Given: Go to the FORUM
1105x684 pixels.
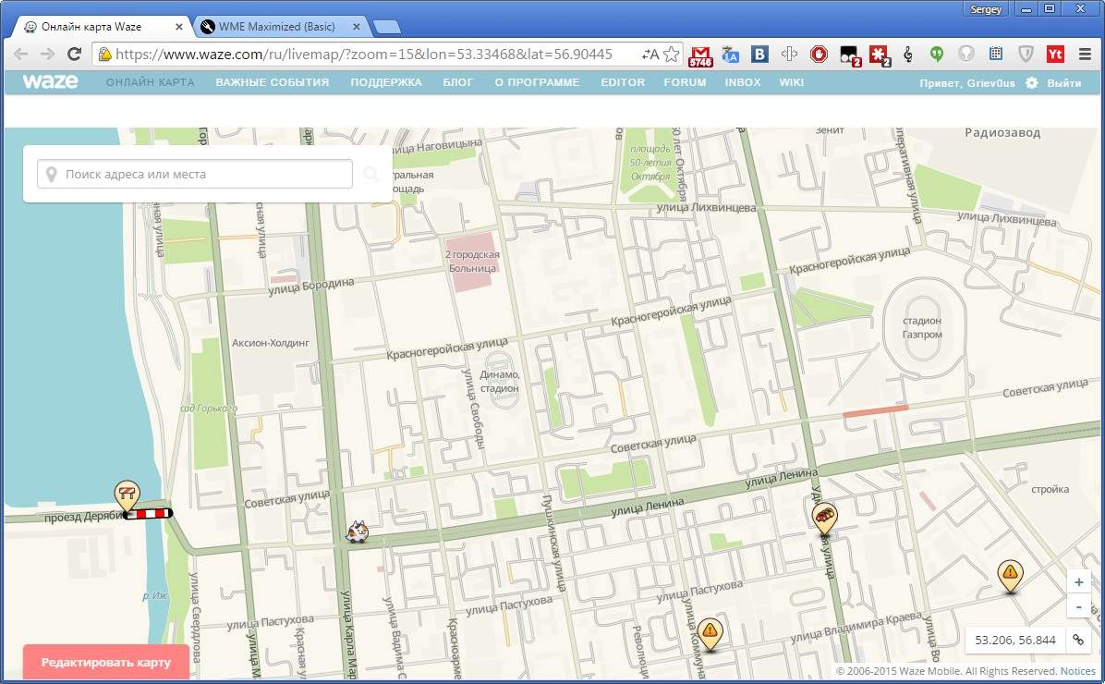Looking at the screenshot, I should 685,82.
